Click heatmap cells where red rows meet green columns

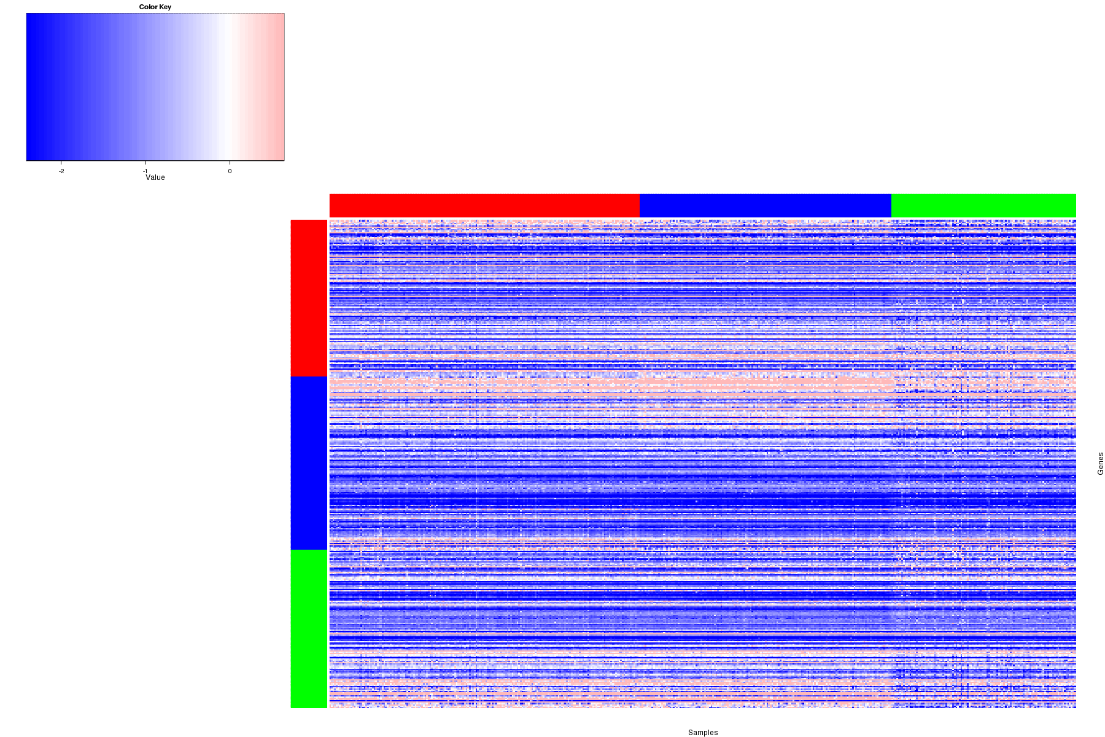(x=983, y=298)
